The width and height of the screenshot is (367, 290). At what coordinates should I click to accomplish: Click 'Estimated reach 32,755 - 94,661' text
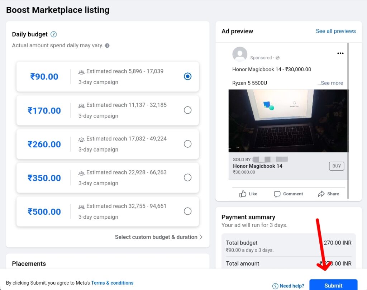click(x=126, y=206)
